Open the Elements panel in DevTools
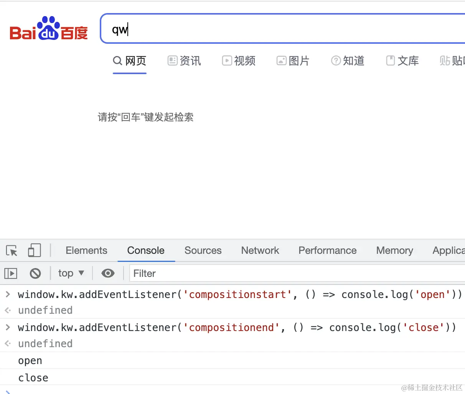This screenshot has height=394, width=465. 86,250
